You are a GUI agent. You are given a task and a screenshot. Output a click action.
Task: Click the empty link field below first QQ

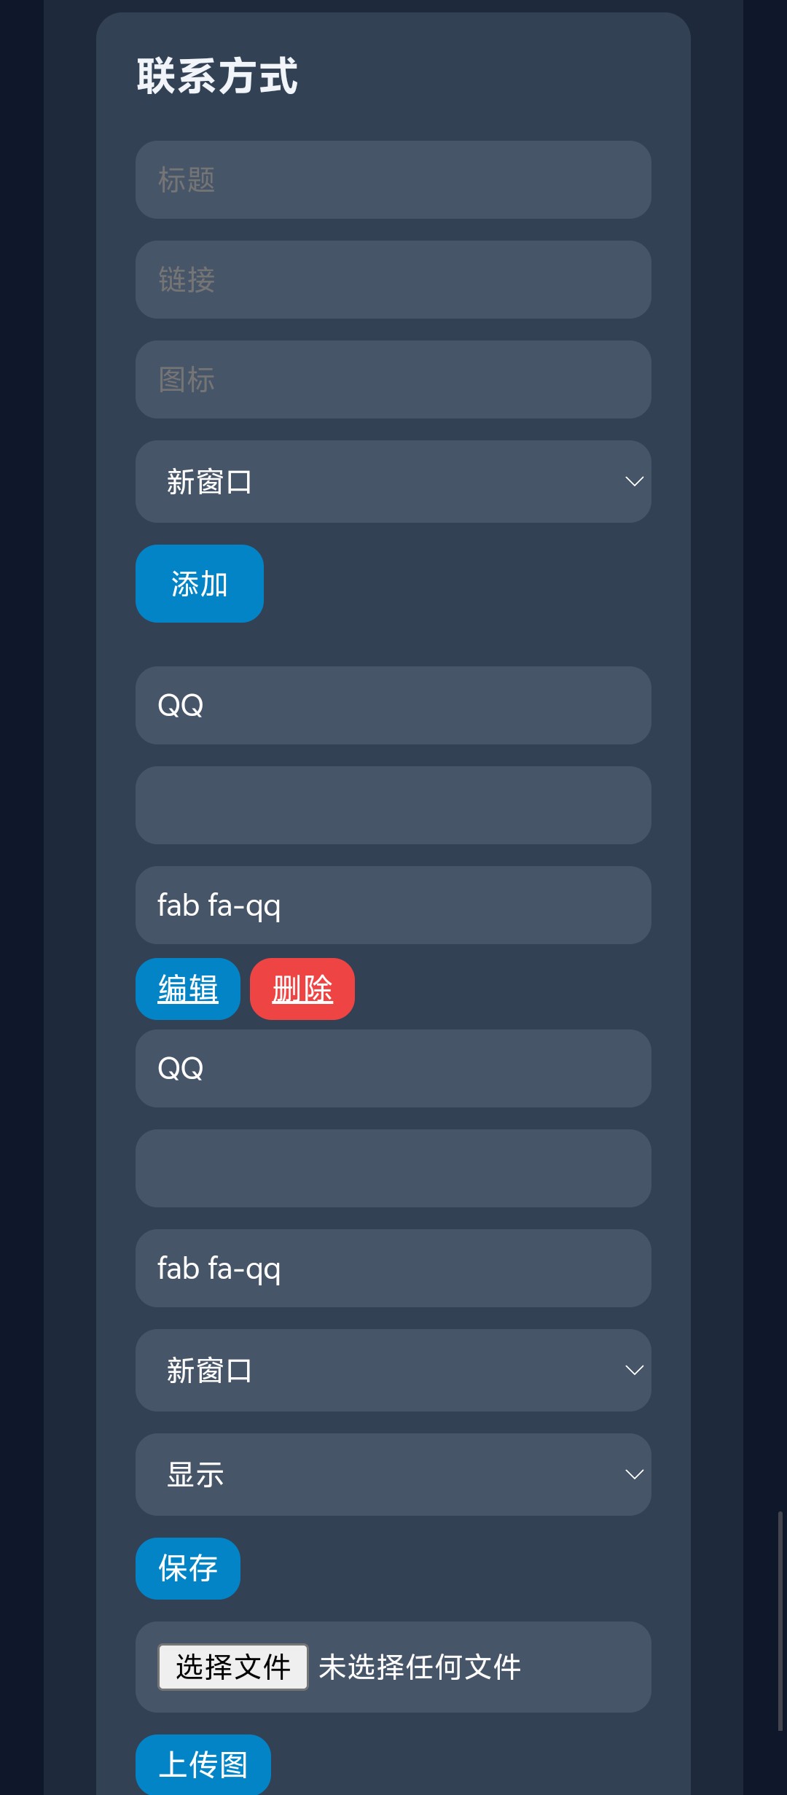(x=393, y=806)
